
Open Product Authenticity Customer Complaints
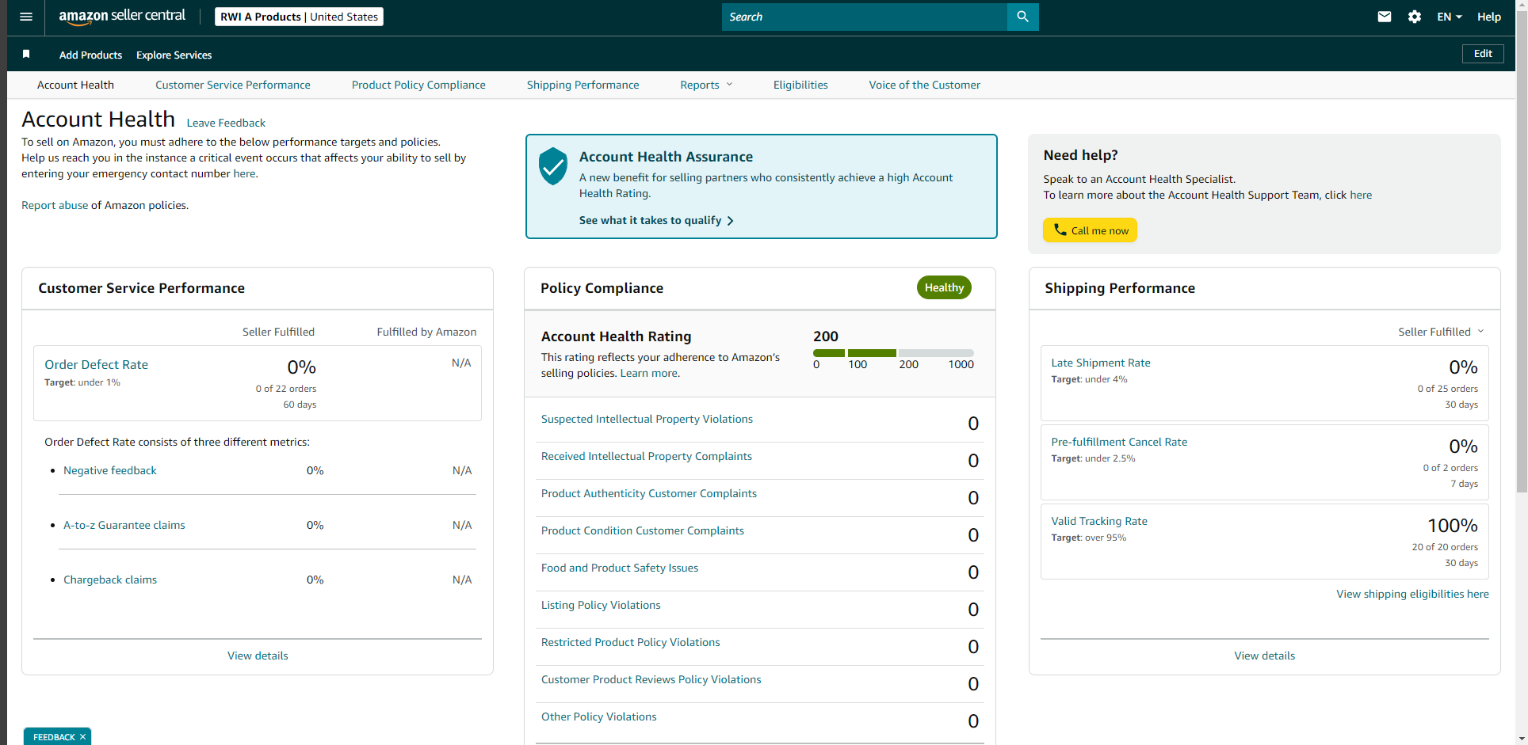(649, 493)
